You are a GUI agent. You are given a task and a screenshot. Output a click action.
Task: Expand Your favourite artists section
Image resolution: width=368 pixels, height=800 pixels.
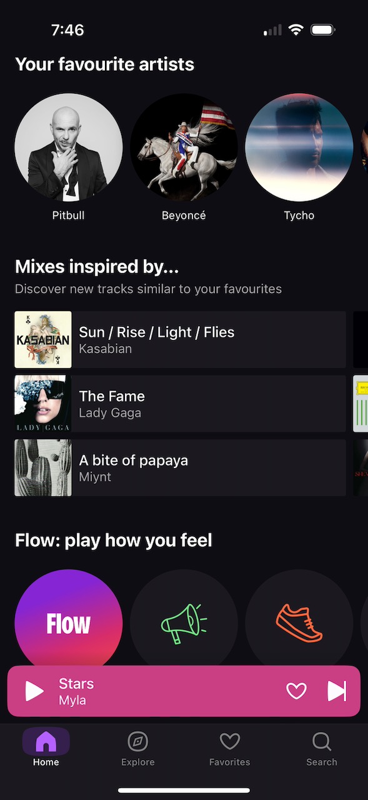[x=104, y=64]
